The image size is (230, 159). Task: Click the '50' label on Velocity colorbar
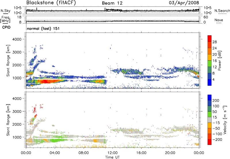pyautogui.click(x=214, y=112)
